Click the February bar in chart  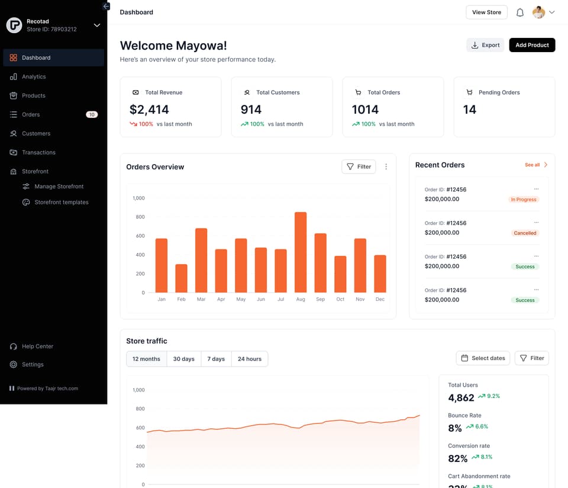181,278
